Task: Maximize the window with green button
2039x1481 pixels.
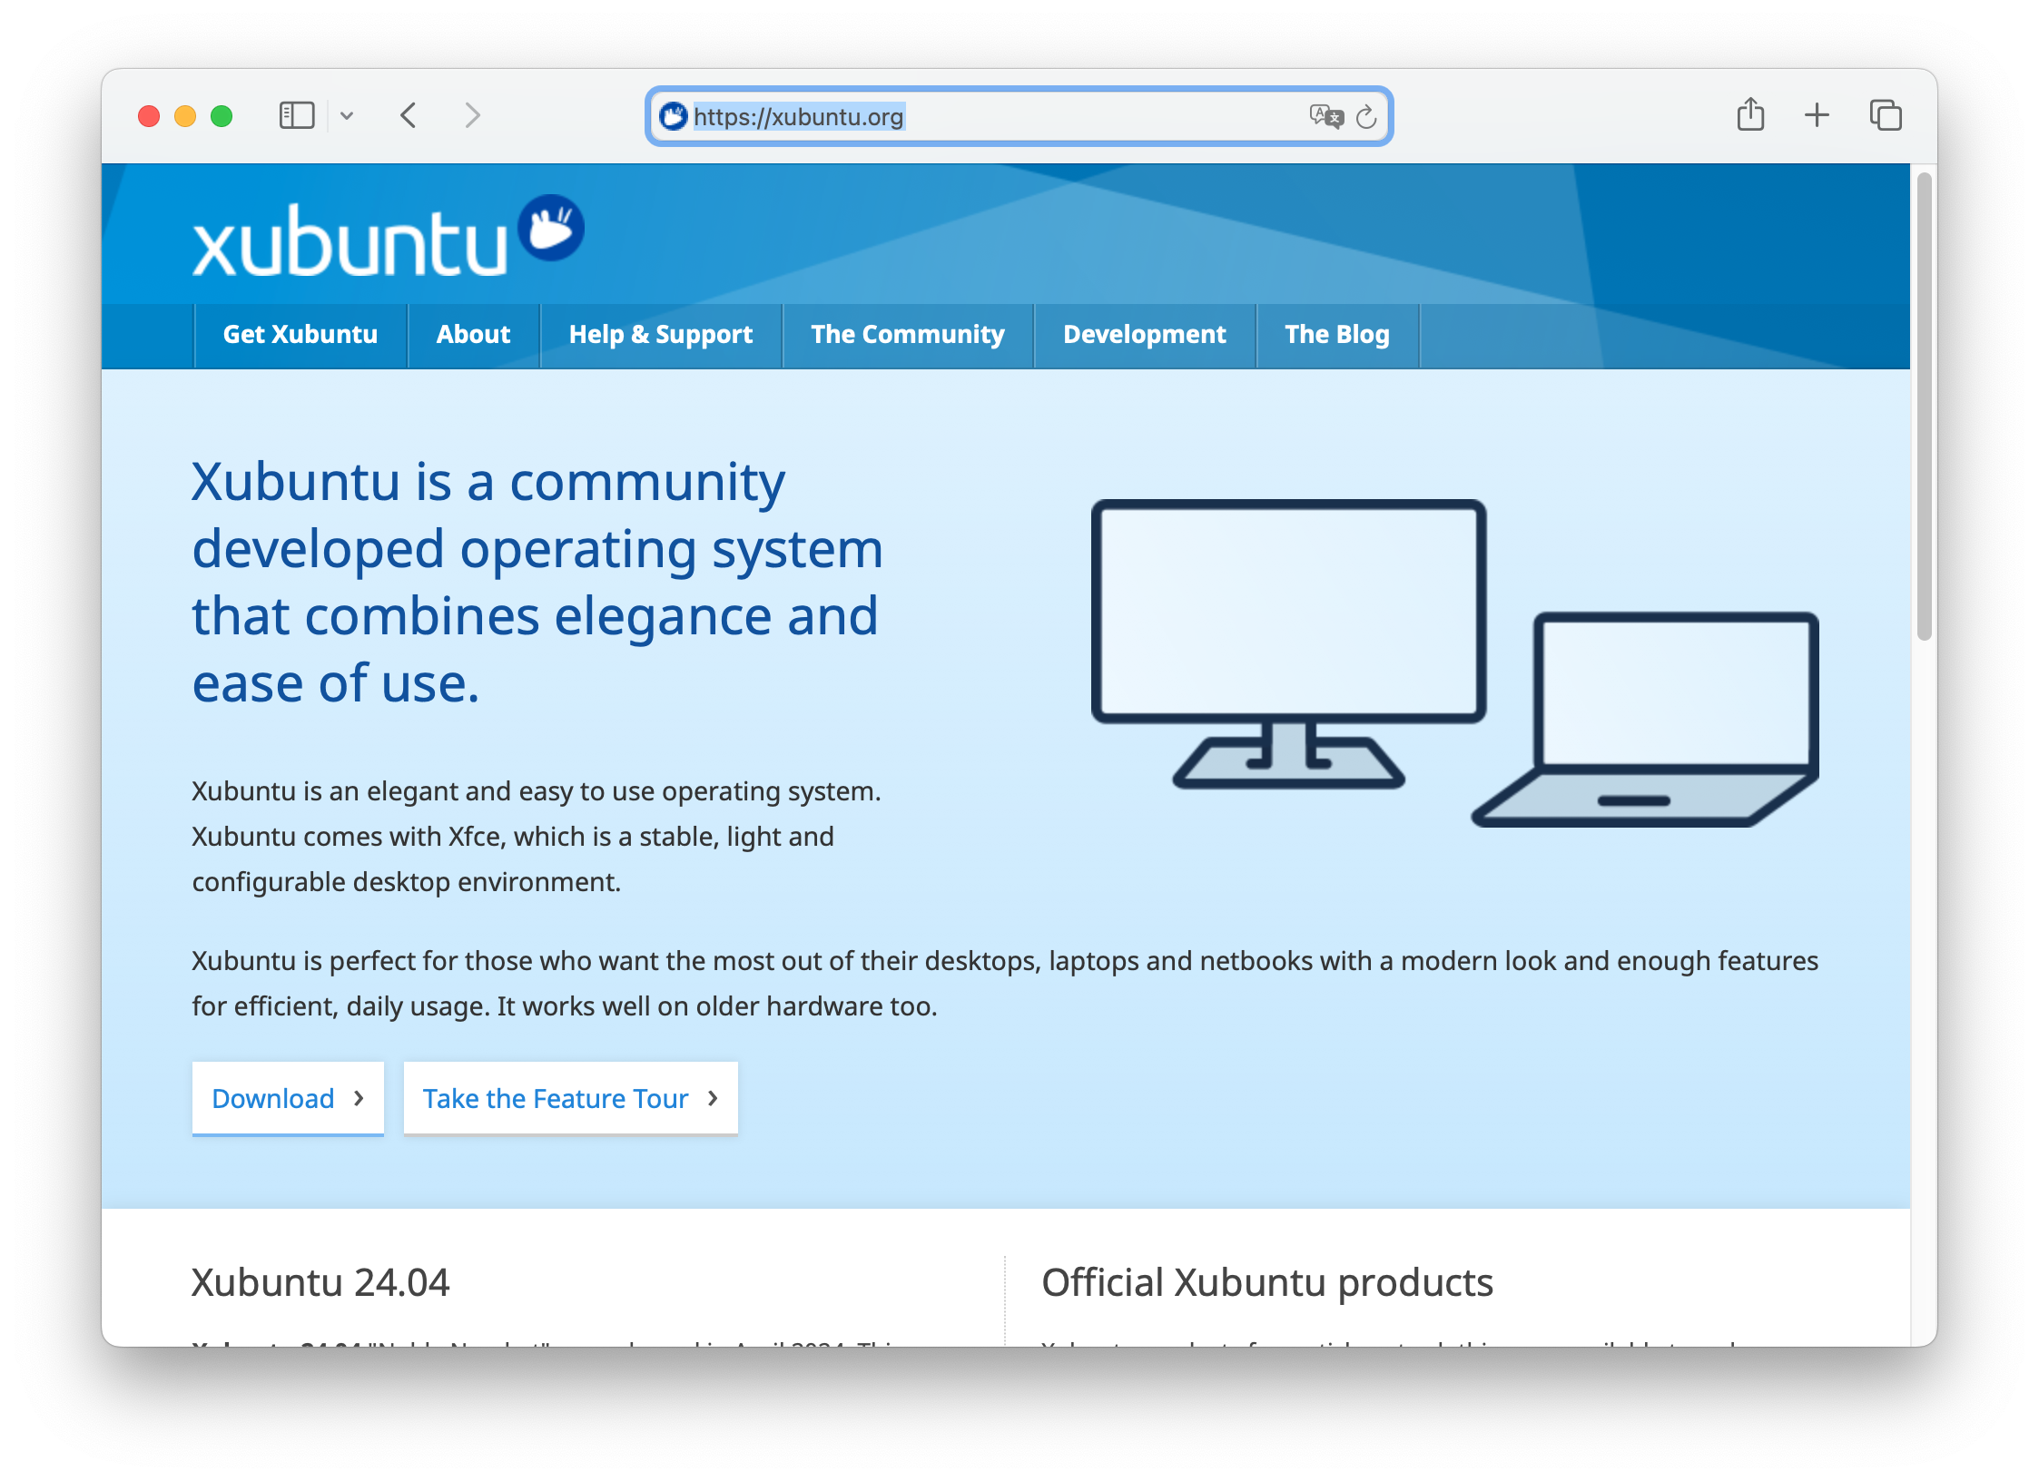Action: [x=222, y=116]
